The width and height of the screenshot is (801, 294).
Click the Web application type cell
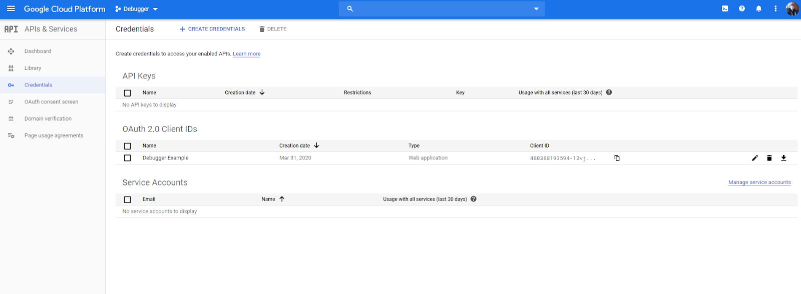[x=428, y=158]
